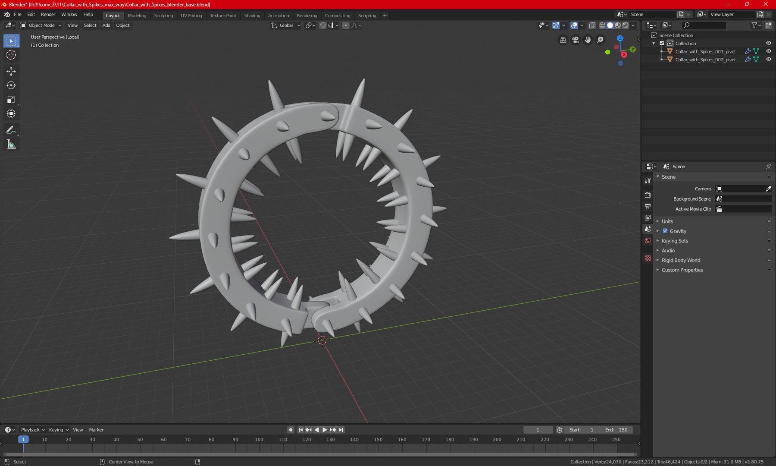The width and height of the screenshot is (776, 466).
Task: Click the blue Z axis gizmo
Action: (620, 38)
